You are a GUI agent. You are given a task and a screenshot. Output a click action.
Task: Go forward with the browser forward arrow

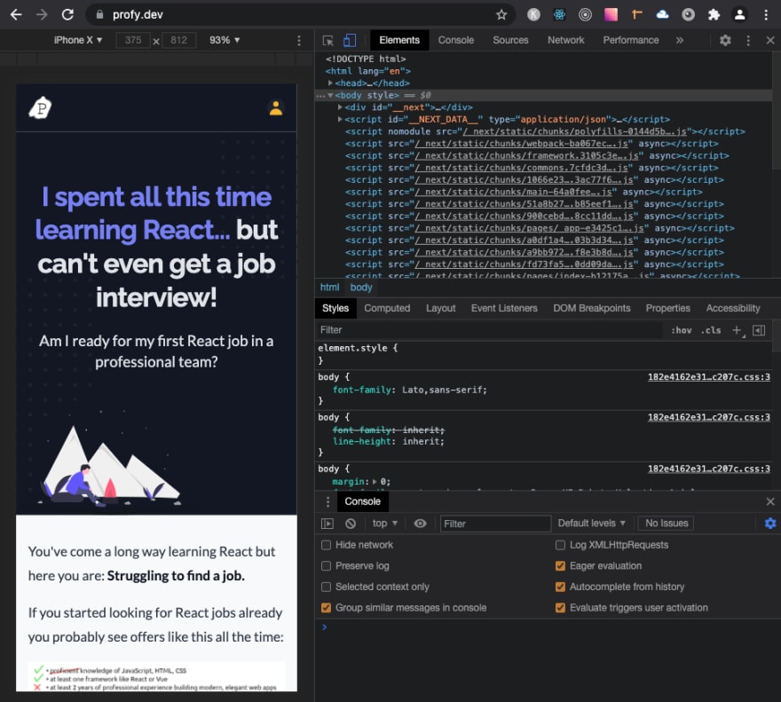coord(42,14)
